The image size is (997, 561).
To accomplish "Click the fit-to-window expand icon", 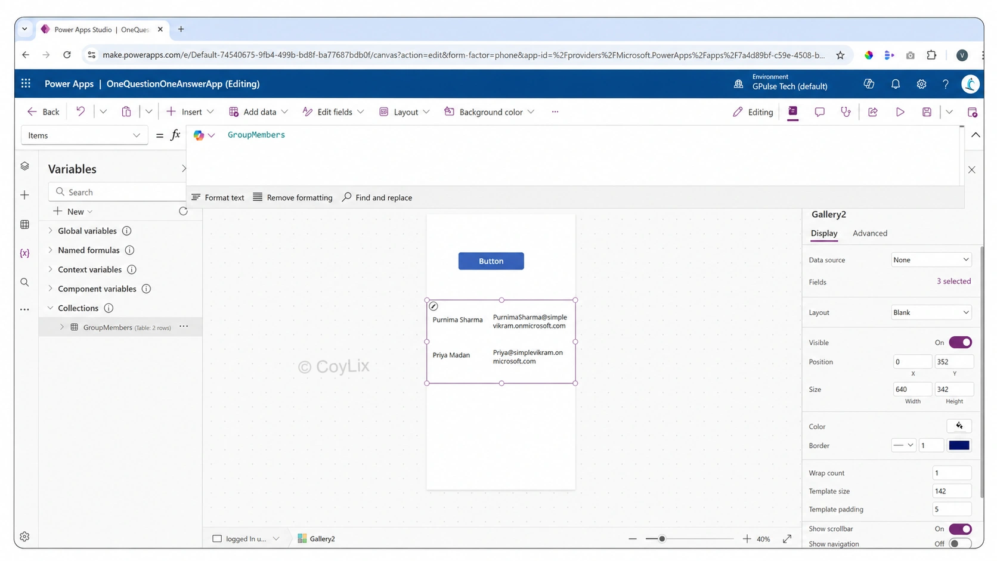I will (787, 538).
